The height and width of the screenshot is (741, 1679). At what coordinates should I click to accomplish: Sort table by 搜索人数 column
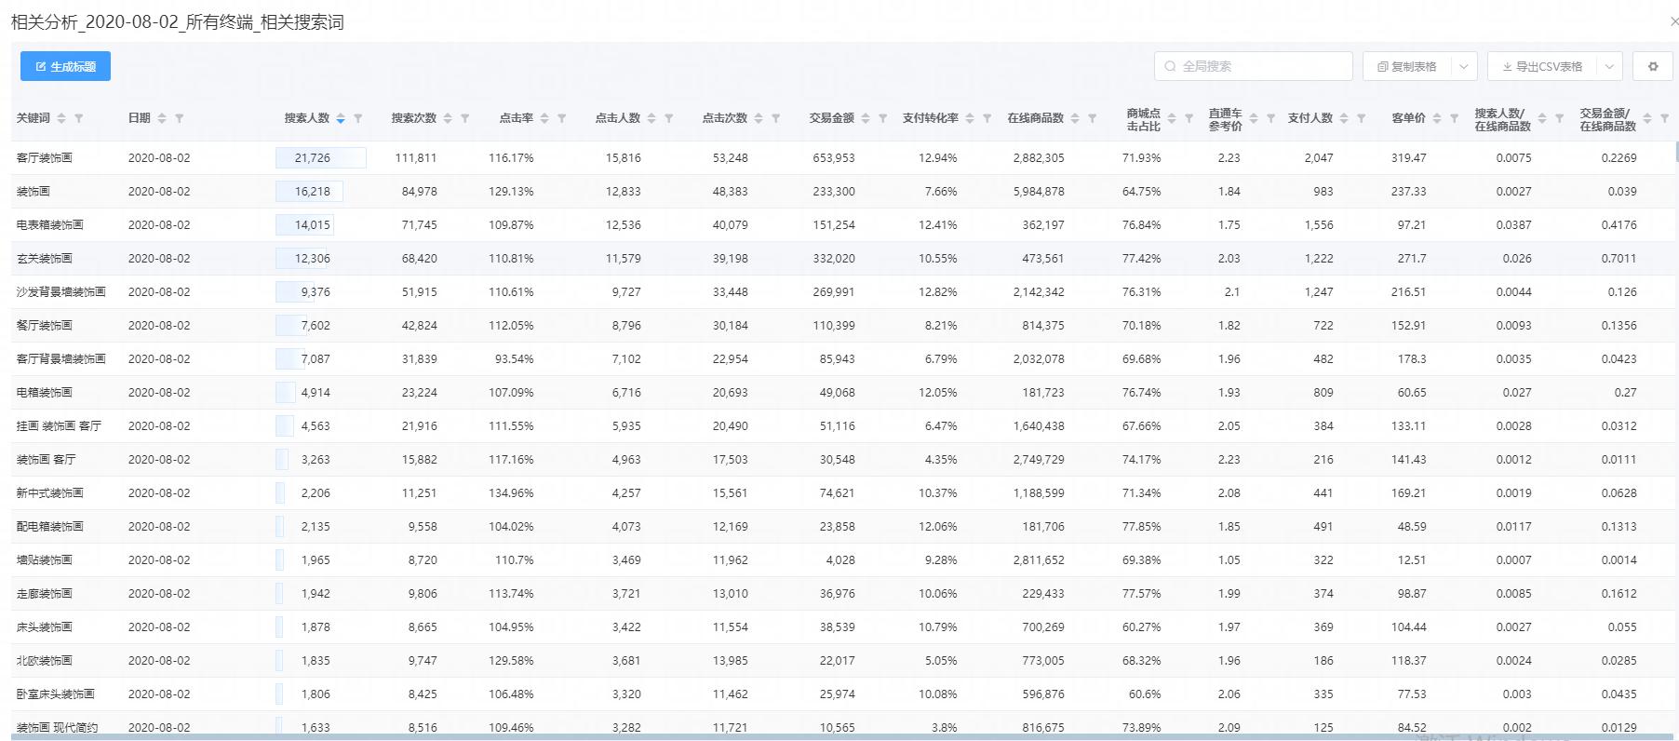(x=341, y=118)
